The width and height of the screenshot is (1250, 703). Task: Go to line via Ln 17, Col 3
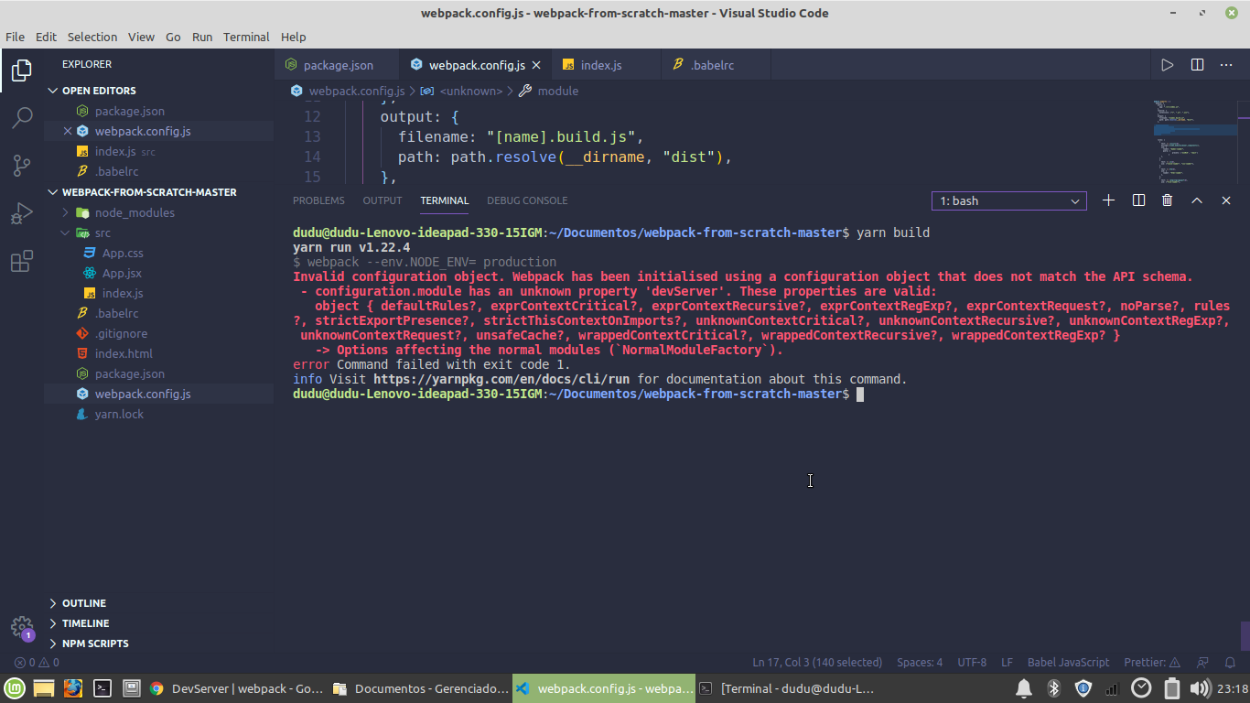817,662
